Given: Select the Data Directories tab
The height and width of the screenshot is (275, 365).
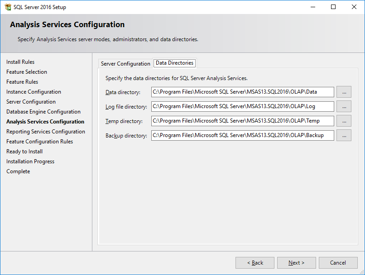Looking at the screenshot, I should click(175, 63).
